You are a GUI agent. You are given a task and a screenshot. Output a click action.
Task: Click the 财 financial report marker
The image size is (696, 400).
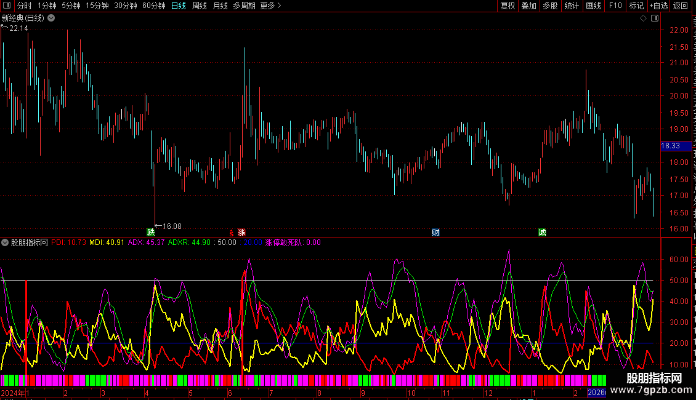tap(435, 233)
